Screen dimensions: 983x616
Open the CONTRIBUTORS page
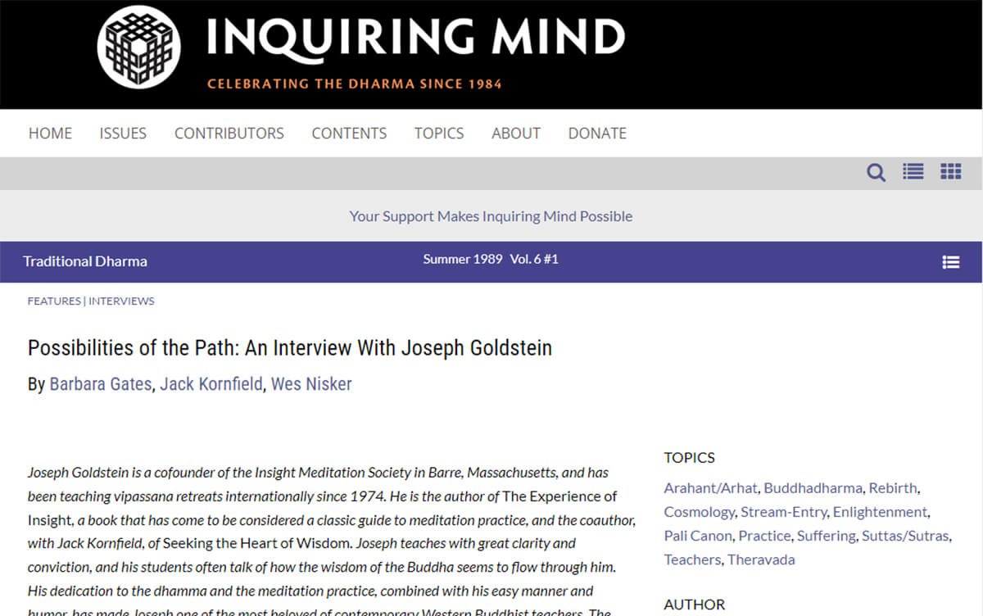(x=229, y=134)
